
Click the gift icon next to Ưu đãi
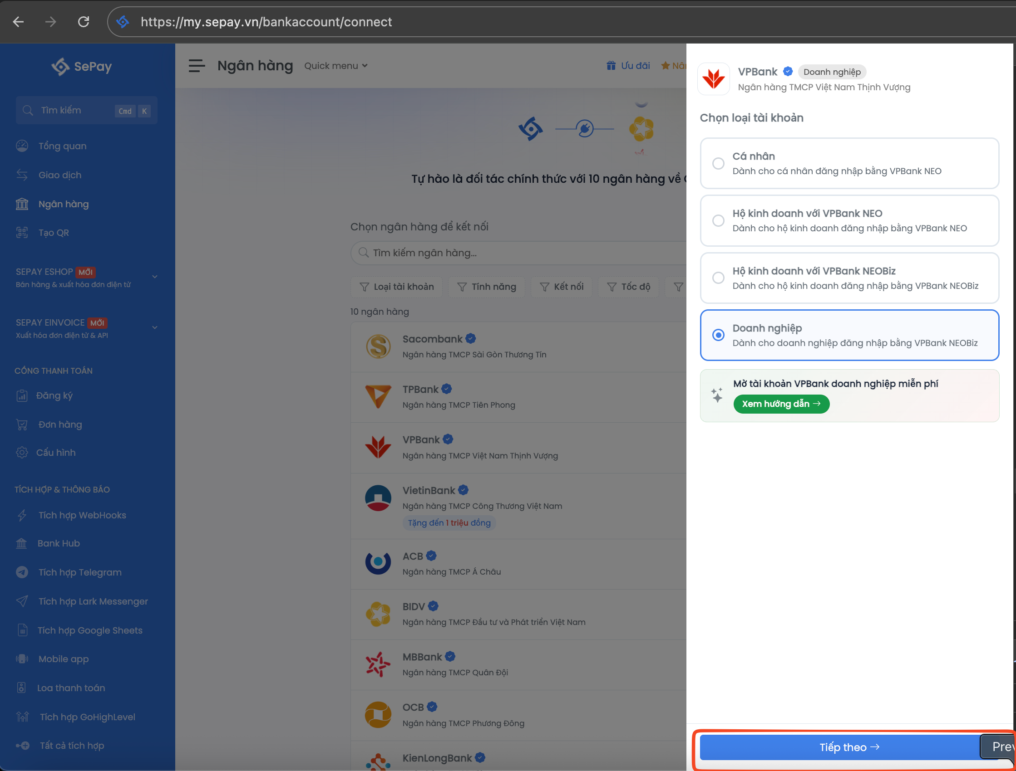(x=611, y=66)
